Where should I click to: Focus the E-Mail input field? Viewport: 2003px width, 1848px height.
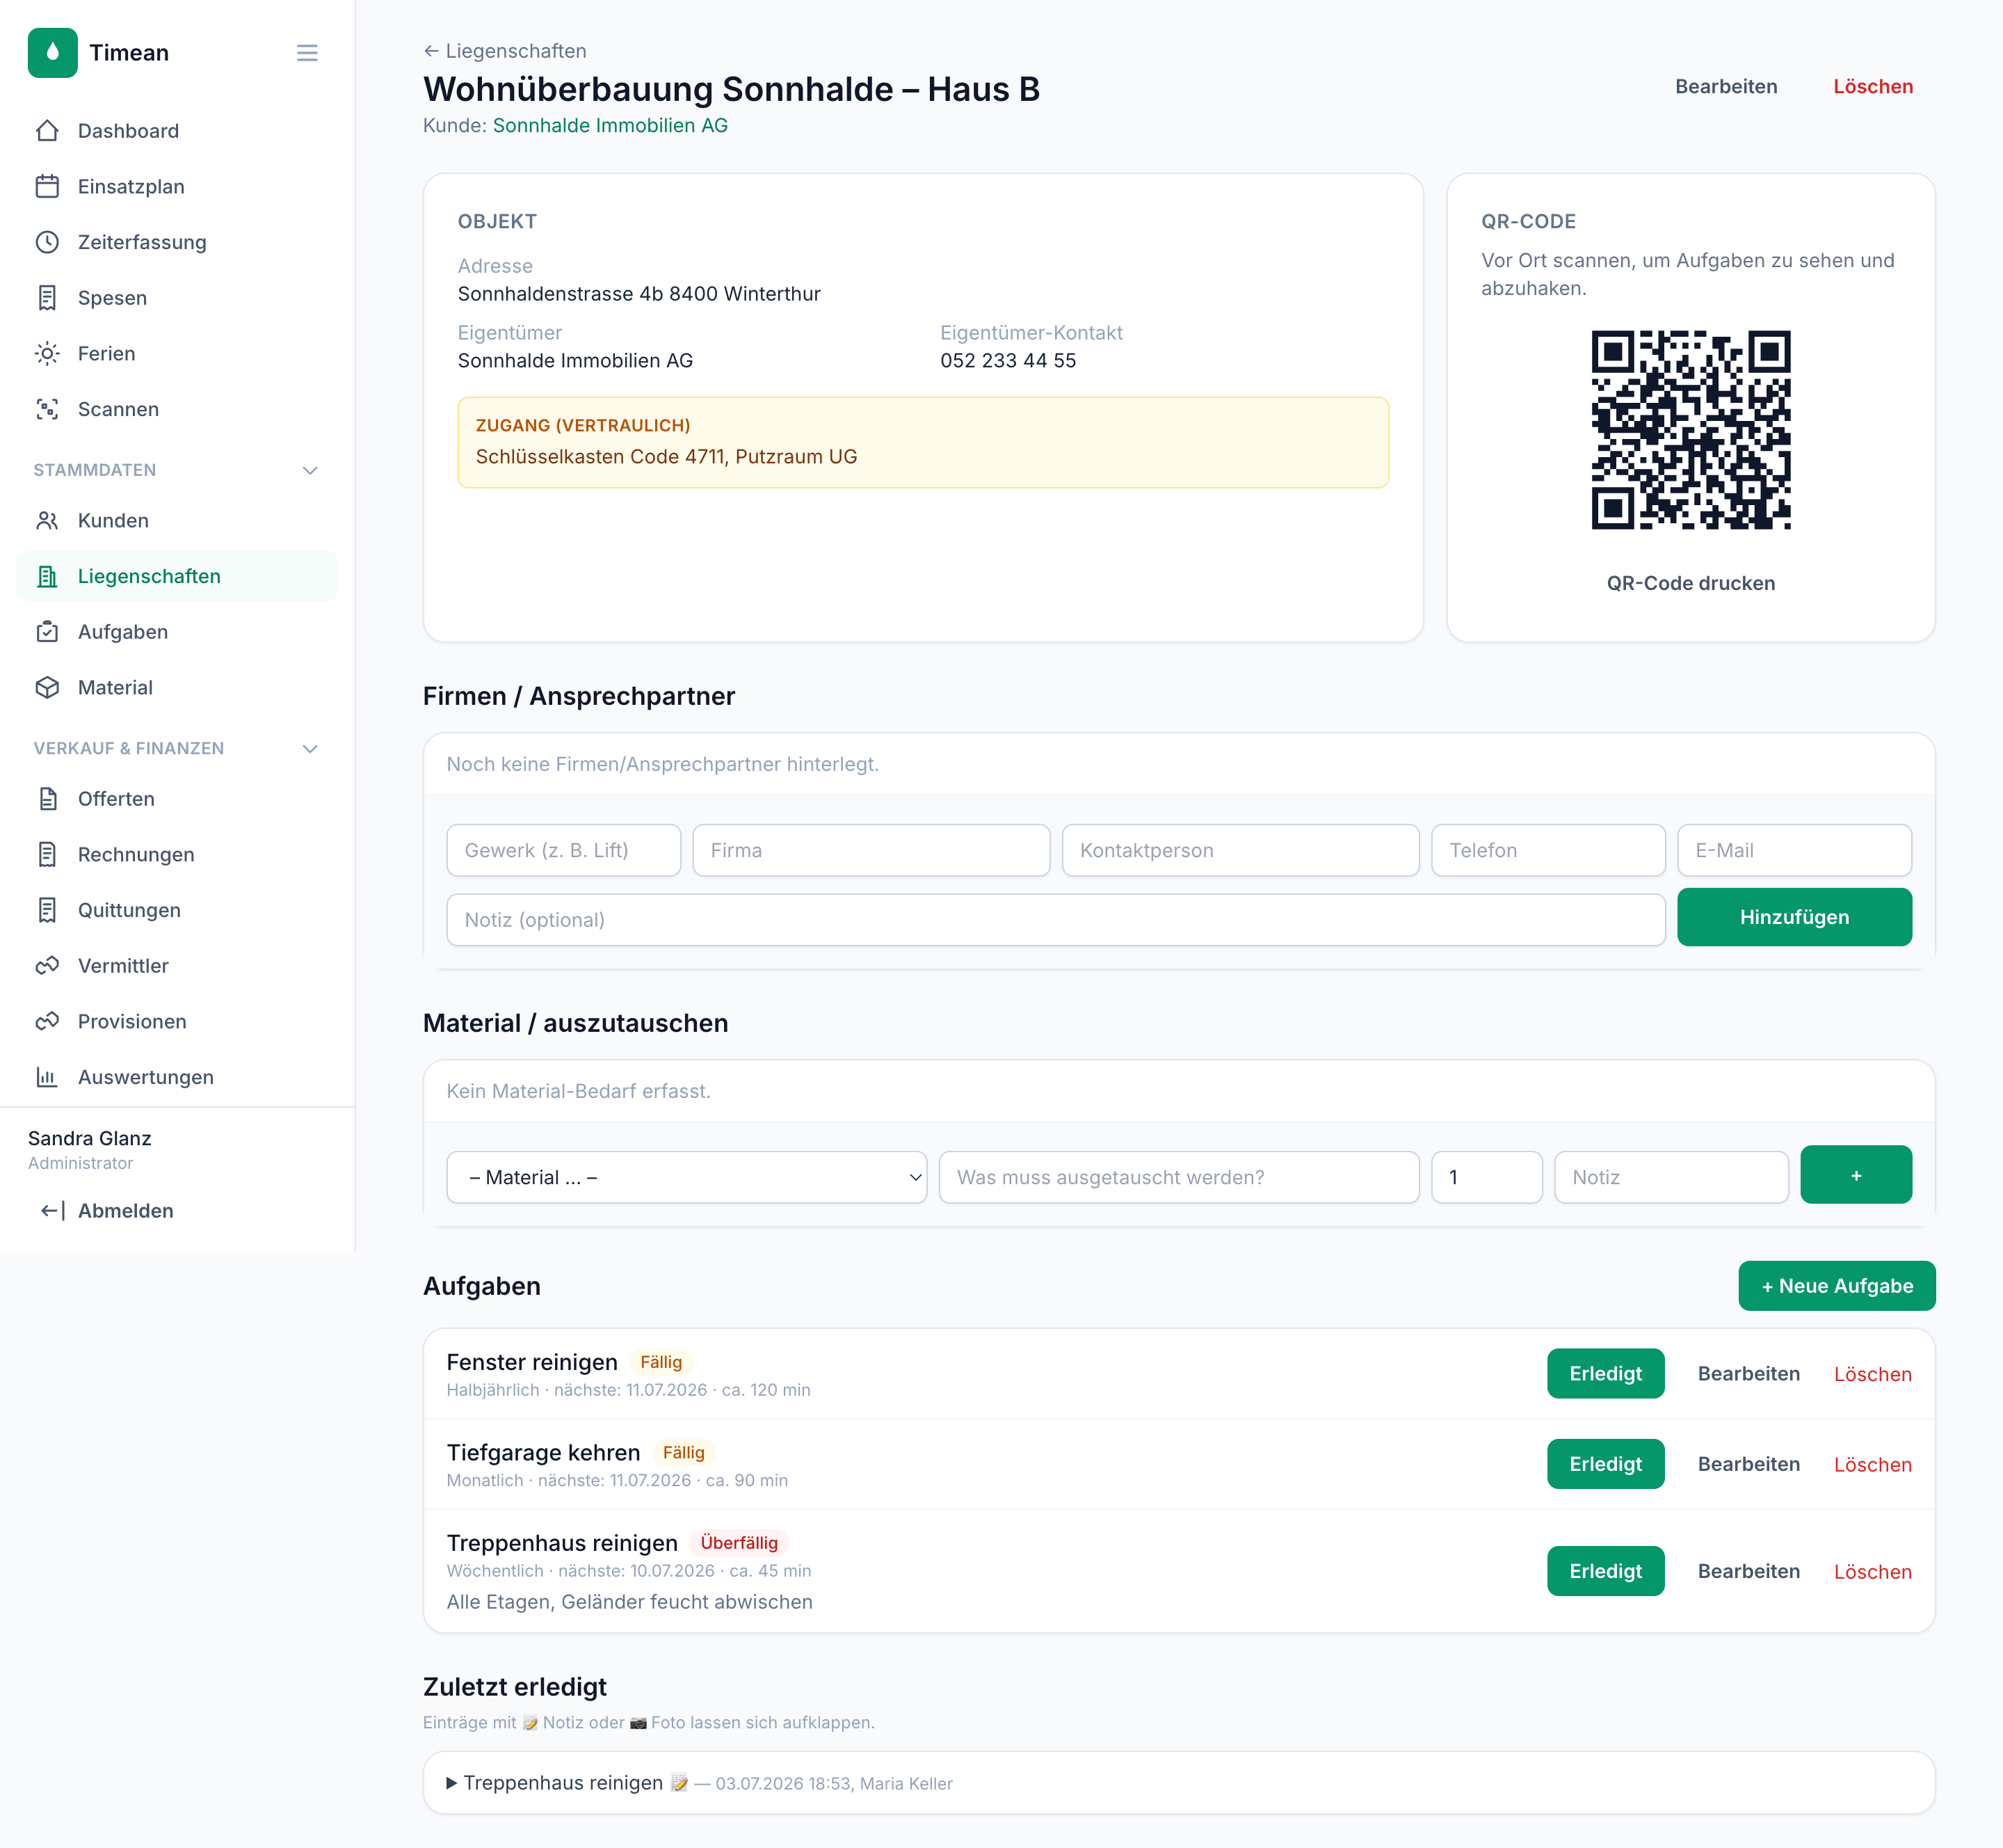tap(1794, 850)
